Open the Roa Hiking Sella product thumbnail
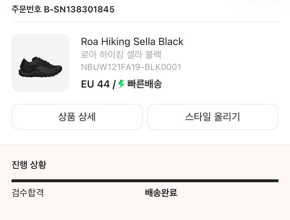290x220 pixels. point(40,63)
